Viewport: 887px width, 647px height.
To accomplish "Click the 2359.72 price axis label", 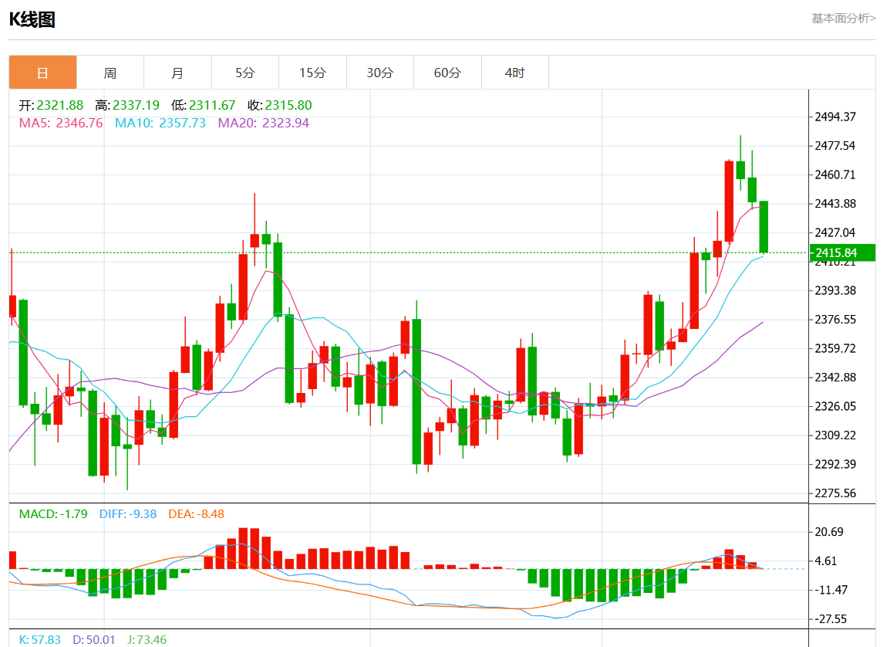I will pos(835,348).
